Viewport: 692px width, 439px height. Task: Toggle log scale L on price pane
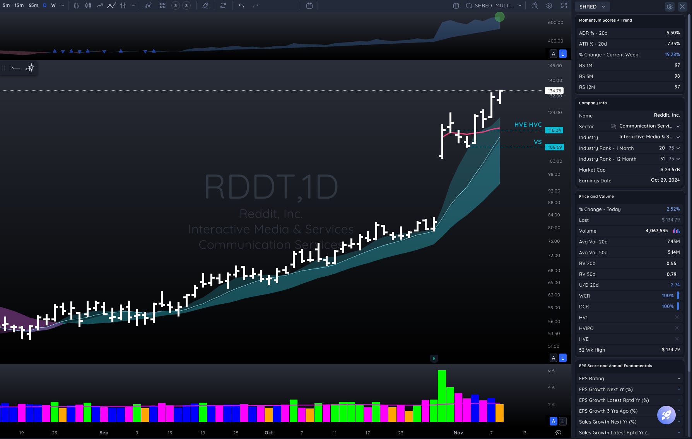[563, 358]
